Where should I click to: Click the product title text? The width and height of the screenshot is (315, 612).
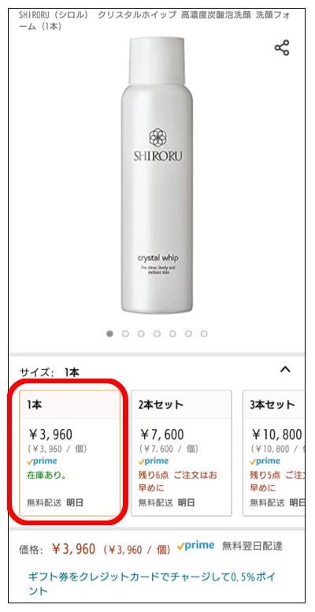click(155, 21)
